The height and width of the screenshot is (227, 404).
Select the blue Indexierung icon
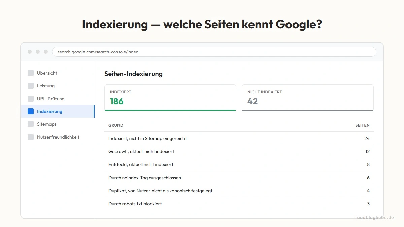coord(30,111)
